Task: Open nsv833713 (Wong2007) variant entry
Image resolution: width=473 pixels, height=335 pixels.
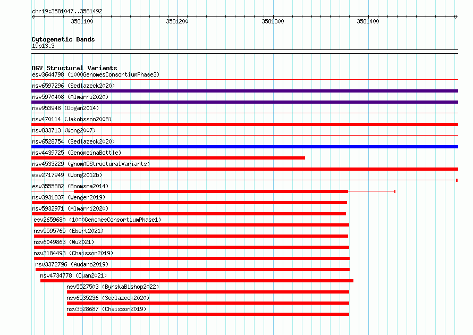Action: (64, 130)
